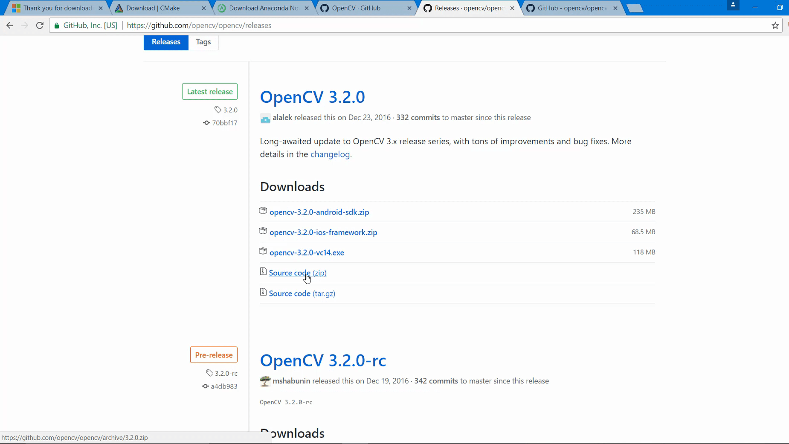The image size is (789, 444).
Task: Open the 3.2.0-rc tag link
Action: (x=226, y=373)
